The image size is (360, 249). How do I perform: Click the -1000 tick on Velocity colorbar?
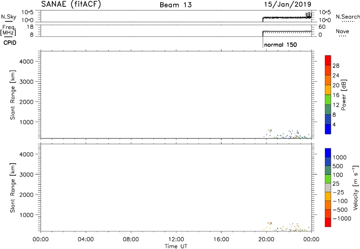pyautogui.click(x=342, y=218)
